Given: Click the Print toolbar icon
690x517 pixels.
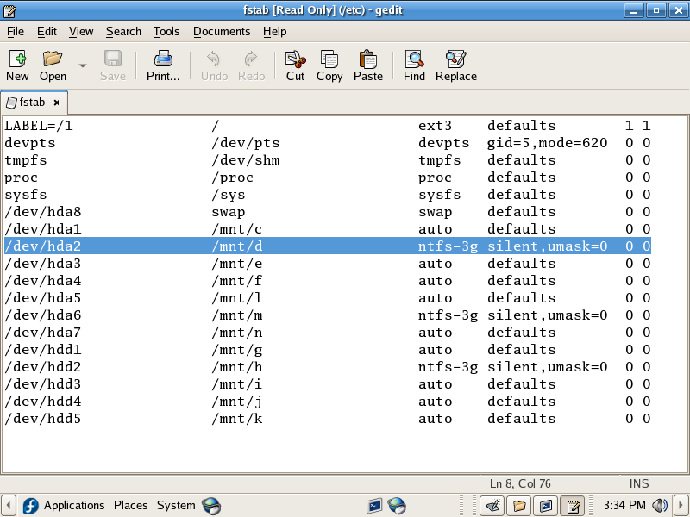Looking at the screenshot, I should (x=163, y=59).
